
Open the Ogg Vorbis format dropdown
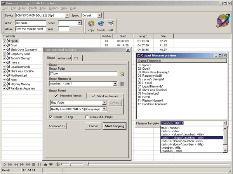tap(104, 102)
